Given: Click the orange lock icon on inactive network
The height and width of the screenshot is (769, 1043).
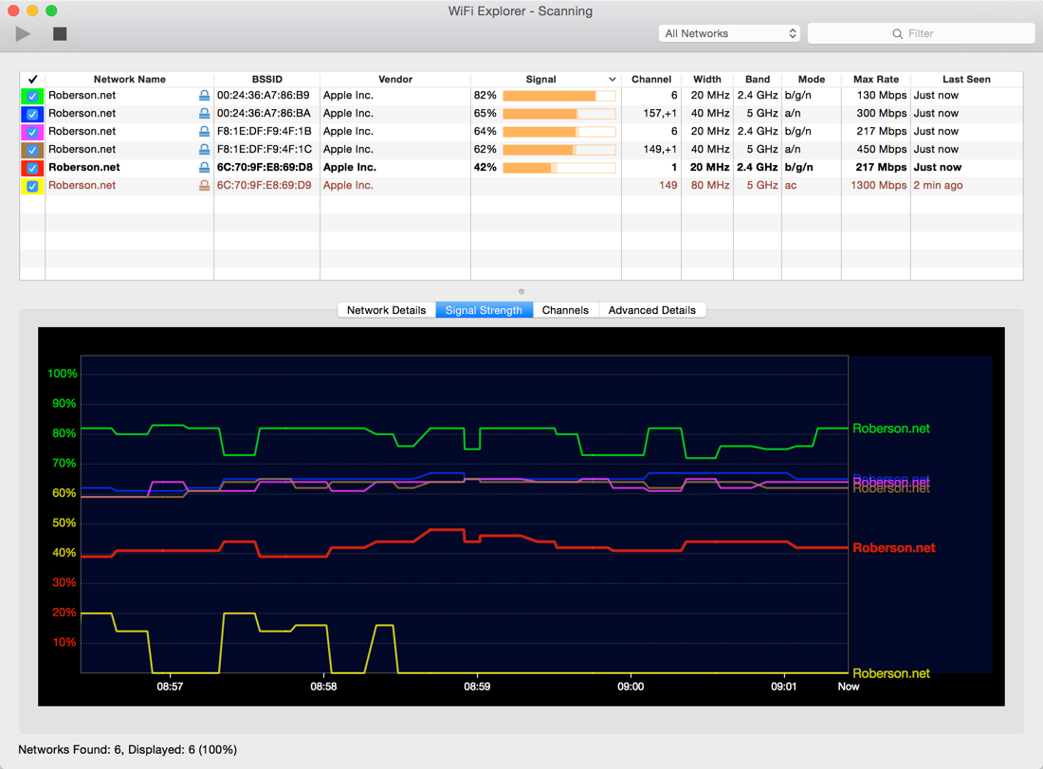Looking at the screenshot, I should (x=204, y=186).
